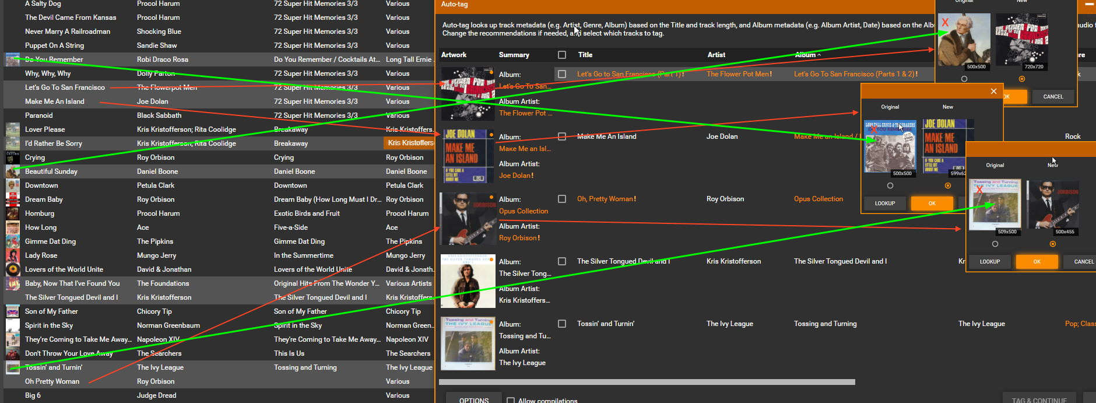Click the Artist column header in Auto-tag
The width and height of the screenshot is (1096, 403).
[716, 55]
